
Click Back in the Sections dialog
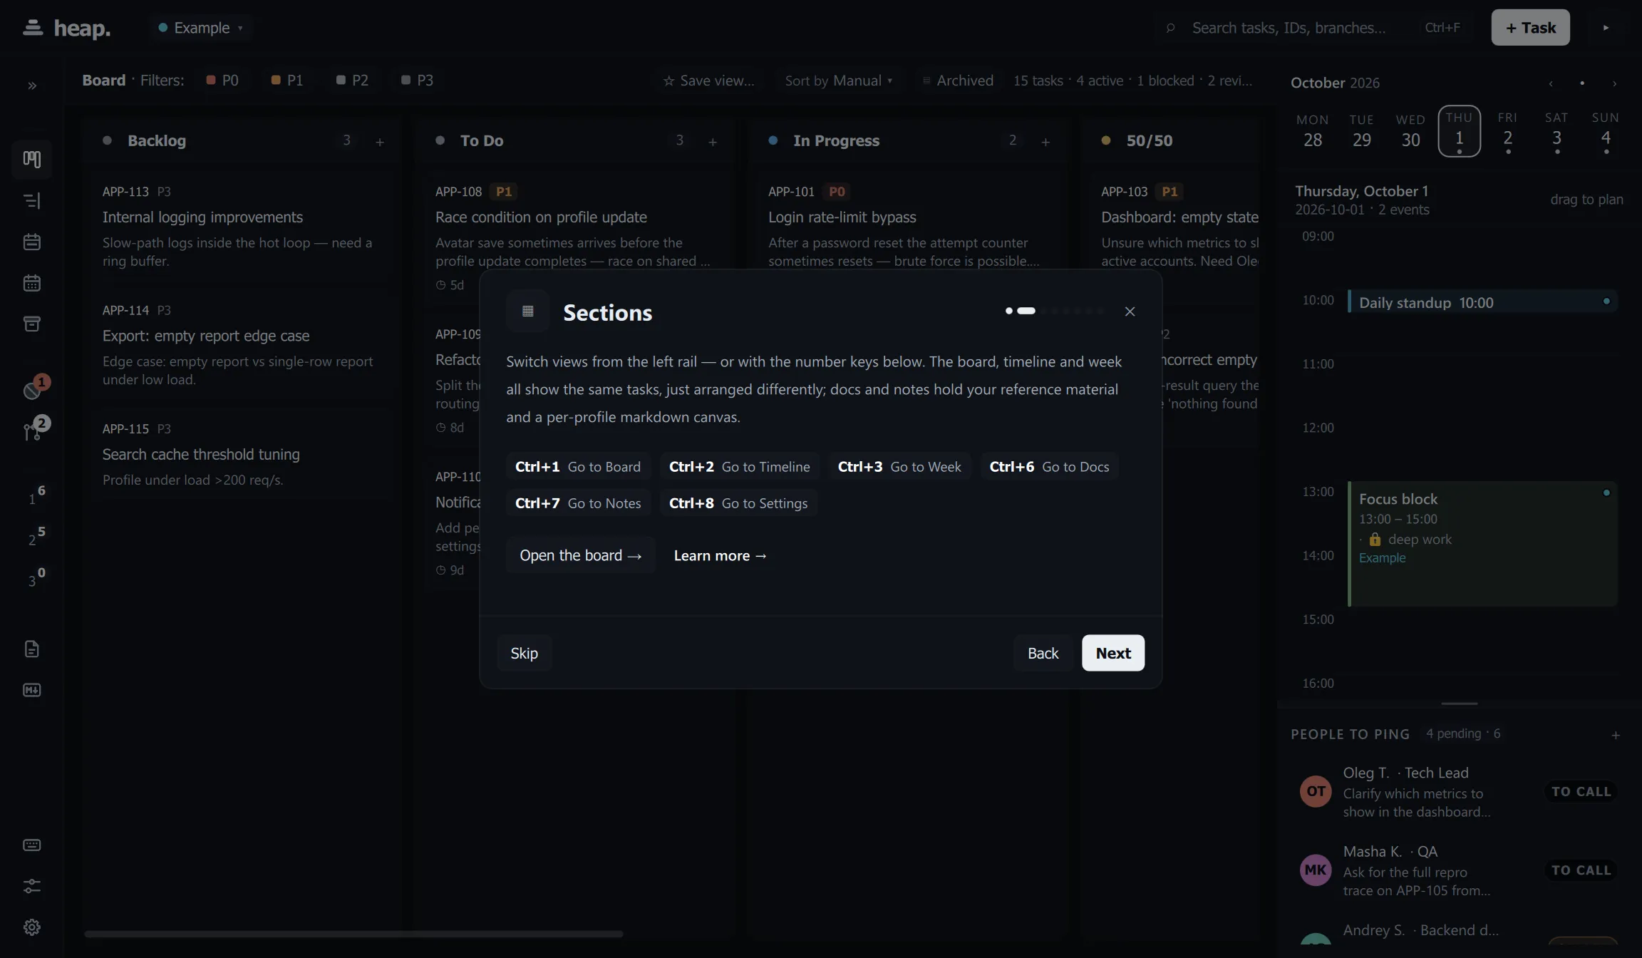pyautogui.click(x=1043, y=653)
